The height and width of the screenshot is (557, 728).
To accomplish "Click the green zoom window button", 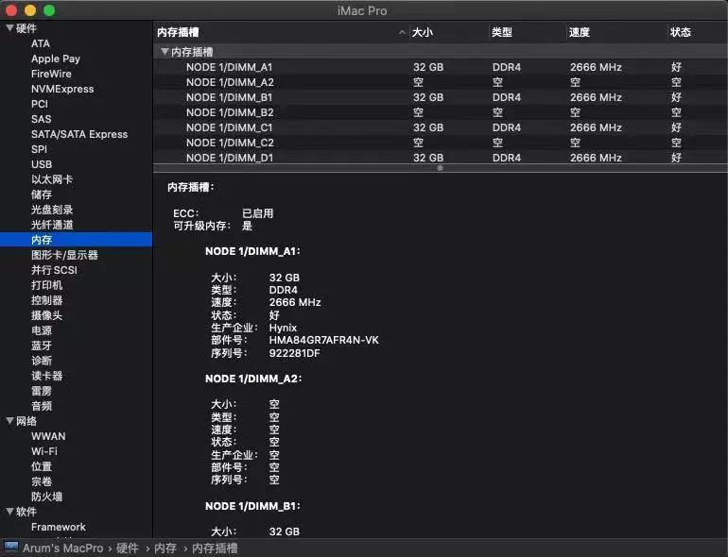I will 49,9.
